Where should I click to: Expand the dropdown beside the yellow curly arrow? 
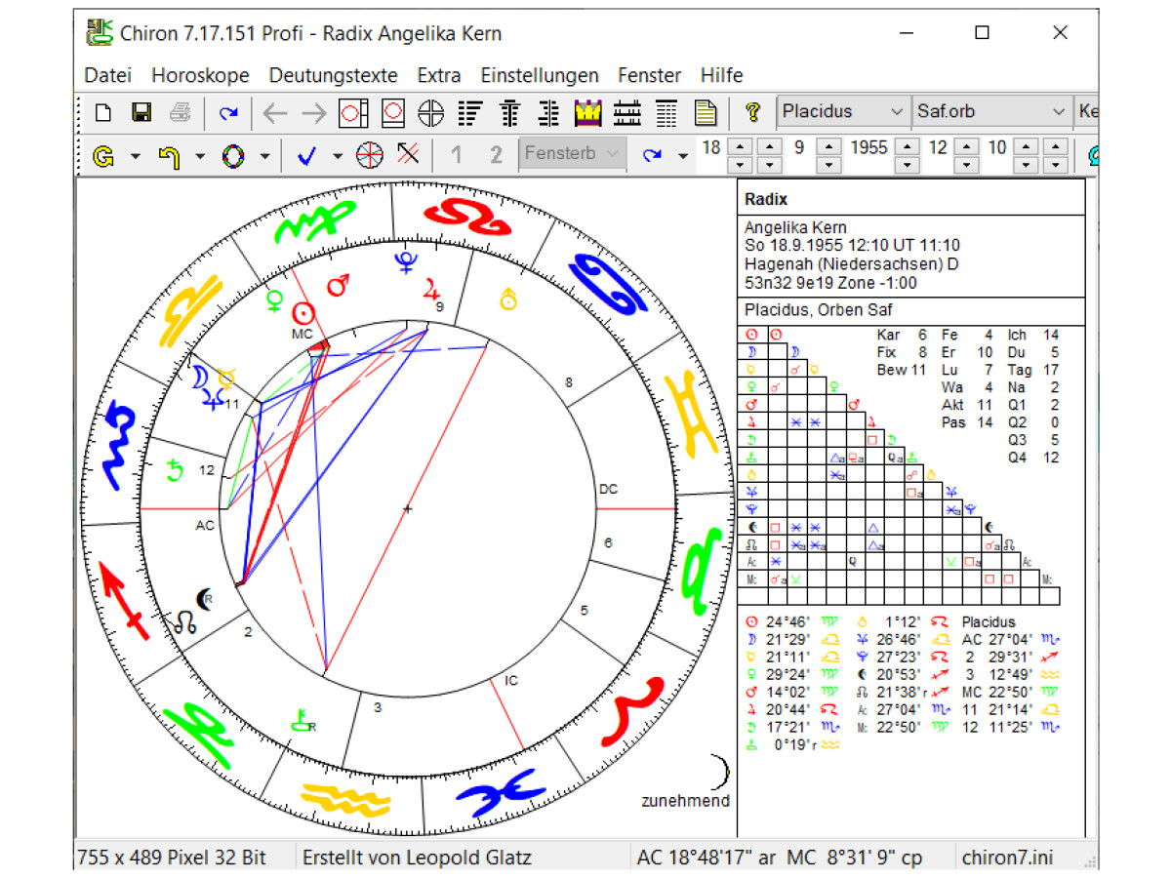click(x=200, y=154)
